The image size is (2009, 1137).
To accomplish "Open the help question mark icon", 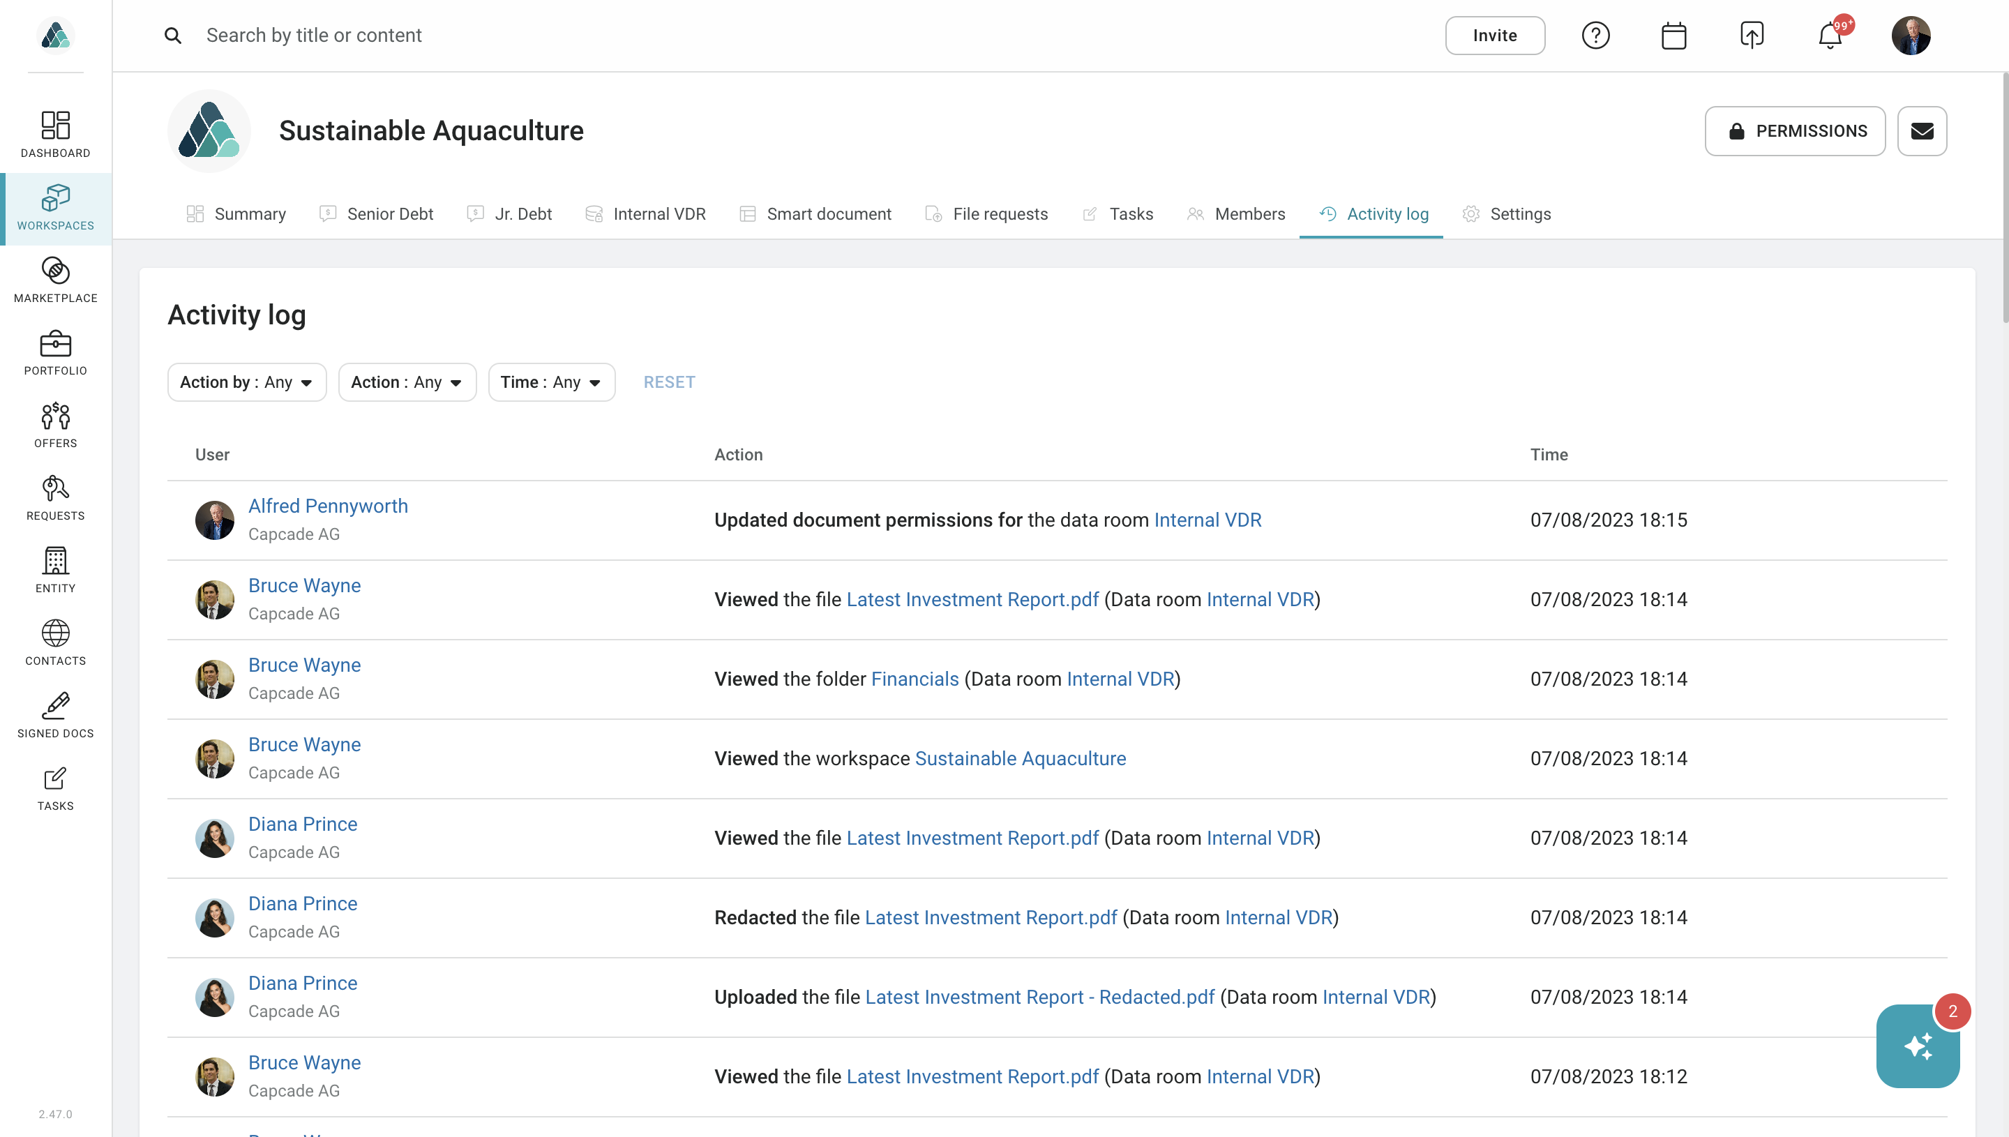I will pyautogui.click(x=1595, y=36).
